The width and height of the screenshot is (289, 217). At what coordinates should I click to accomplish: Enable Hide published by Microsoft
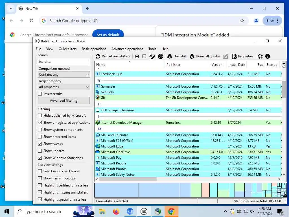point(40,116)
